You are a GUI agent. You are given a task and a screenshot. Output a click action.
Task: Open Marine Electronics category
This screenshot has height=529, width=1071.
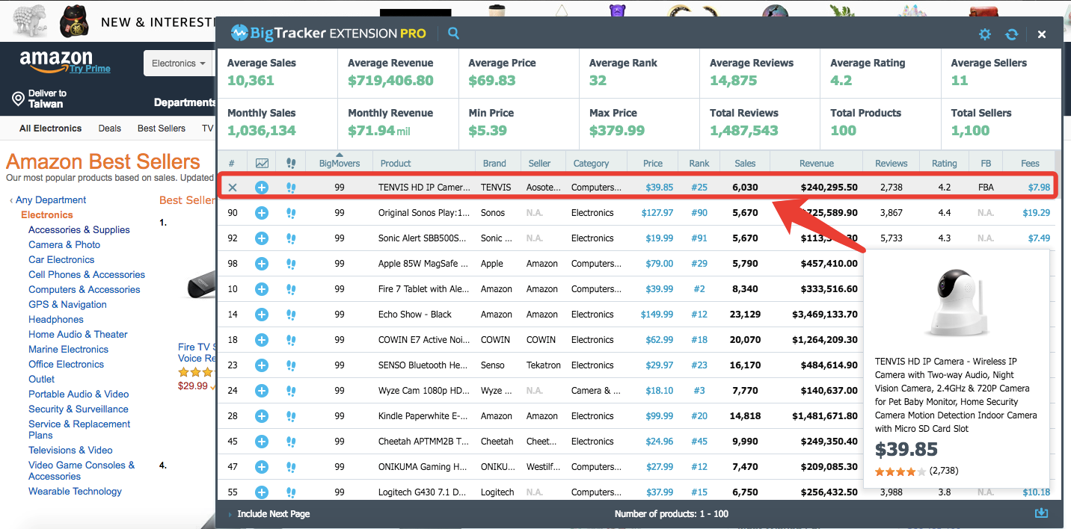tap(68, 350)
